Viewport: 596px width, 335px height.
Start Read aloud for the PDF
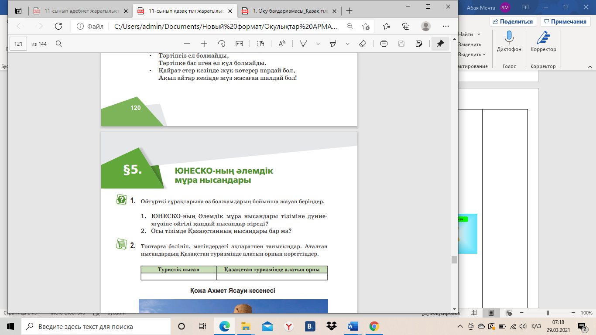point(282,44)
